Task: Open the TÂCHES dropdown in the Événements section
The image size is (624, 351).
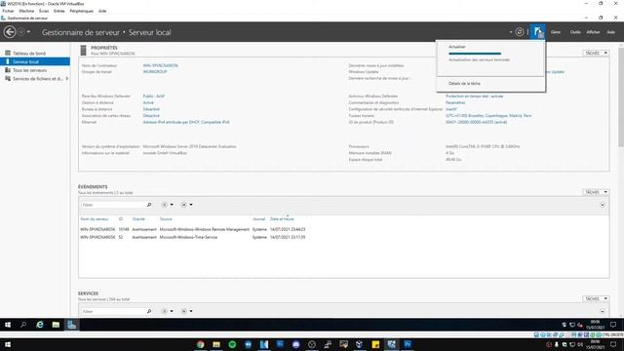Action: coord(596,192)
